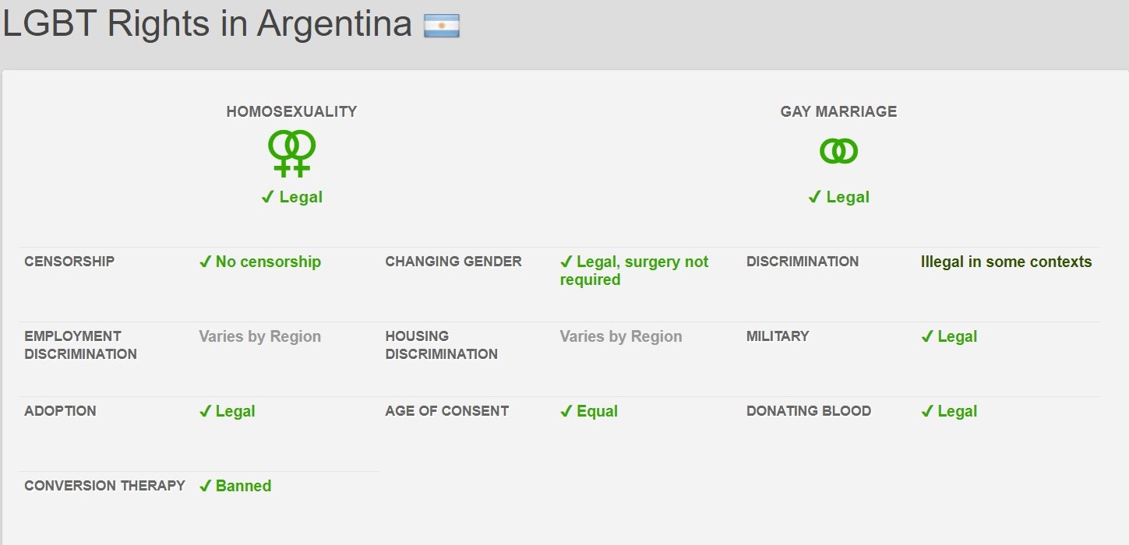Viewport: 1129px width, 545px height.
Task: Open the Conversion Therapy Banned status
Action: 235,486
